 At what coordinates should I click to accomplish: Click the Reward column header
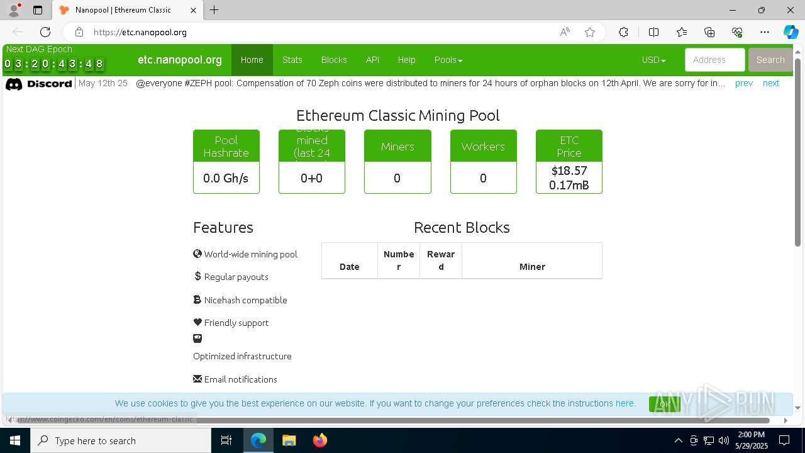pyautogui.click(x=441, y=260)
